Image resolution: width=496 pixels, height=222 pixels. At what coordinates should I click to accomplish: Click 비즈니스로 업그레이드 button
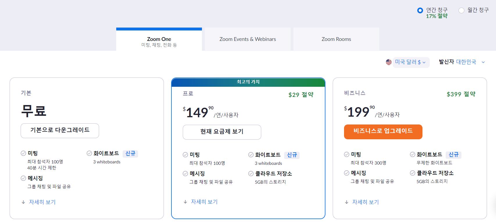point(383,132)
